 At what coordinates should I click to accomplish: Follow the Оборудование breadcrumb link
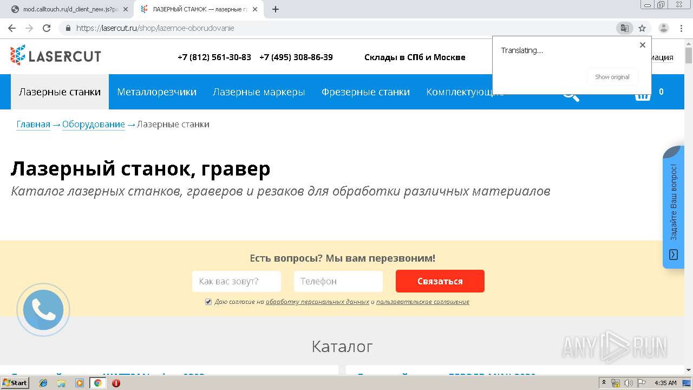pyautogui.click(x=94, y=124)
